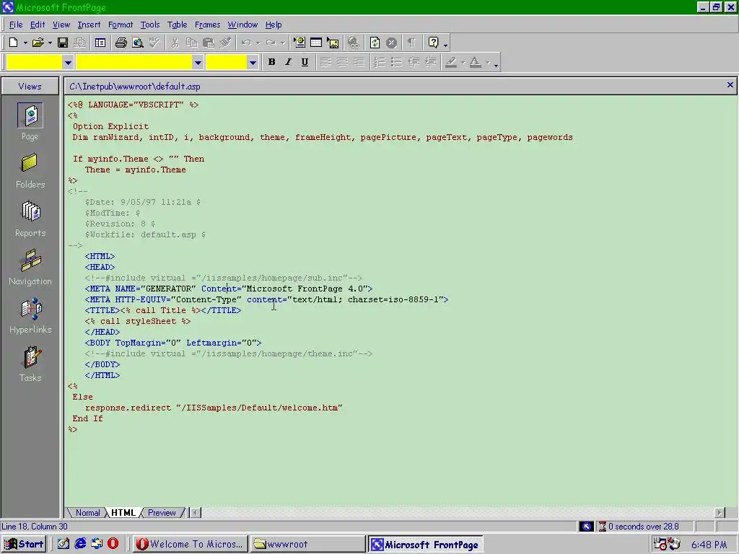Open the Page view in Views bar
739x554 pixels.
30,122
